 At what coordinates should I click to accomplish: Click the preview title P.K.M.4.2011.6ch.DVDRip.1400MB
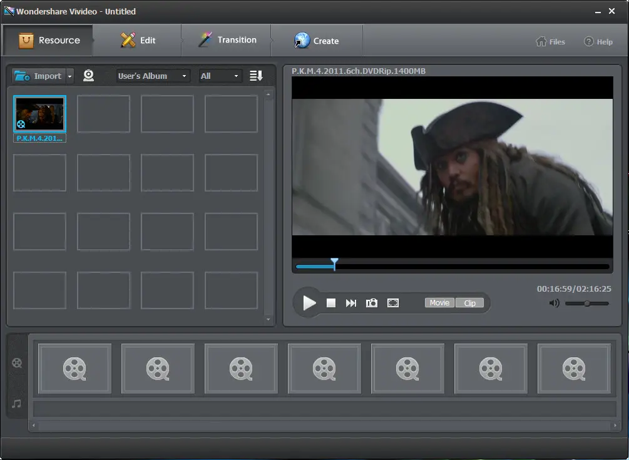point(359,71)
